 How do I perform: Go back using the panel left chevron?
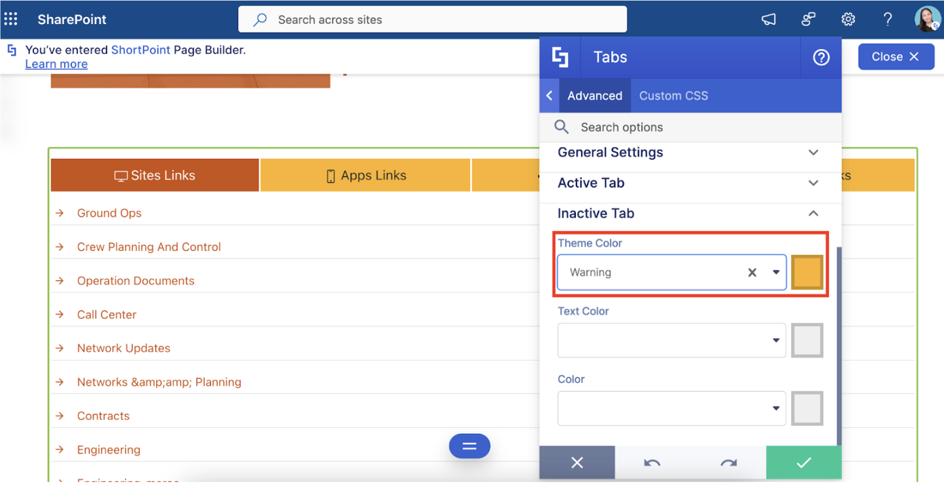[549, 95]
